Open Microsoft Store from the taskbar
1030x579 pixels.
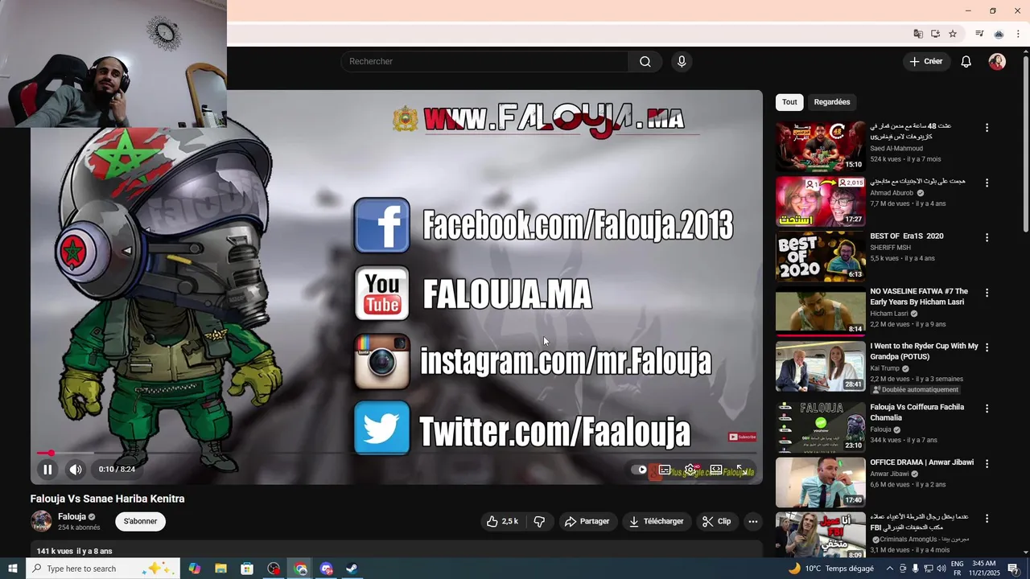247,569
